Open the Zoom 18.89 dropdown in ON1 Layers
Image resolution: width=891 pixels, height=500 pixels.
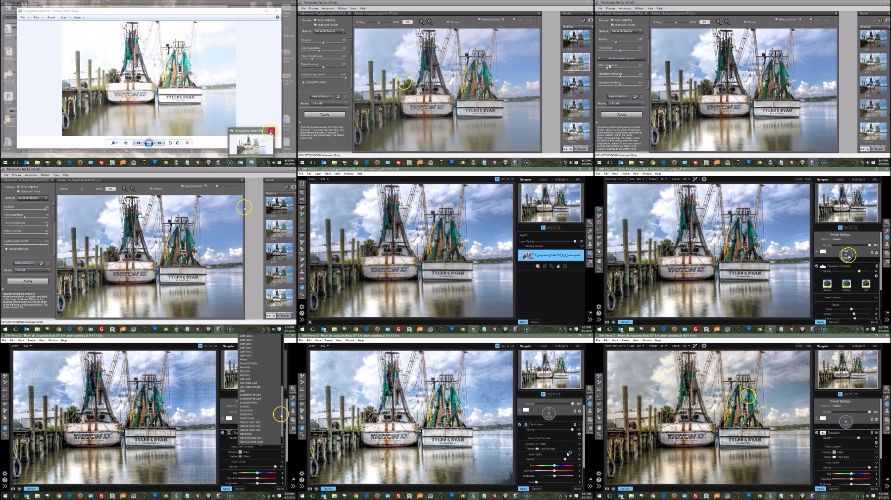tap(324, 179)
